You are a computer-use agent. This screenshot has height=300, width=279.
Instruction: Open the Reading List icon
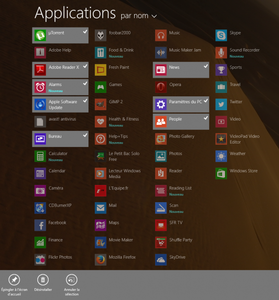(x=161, y=191)
